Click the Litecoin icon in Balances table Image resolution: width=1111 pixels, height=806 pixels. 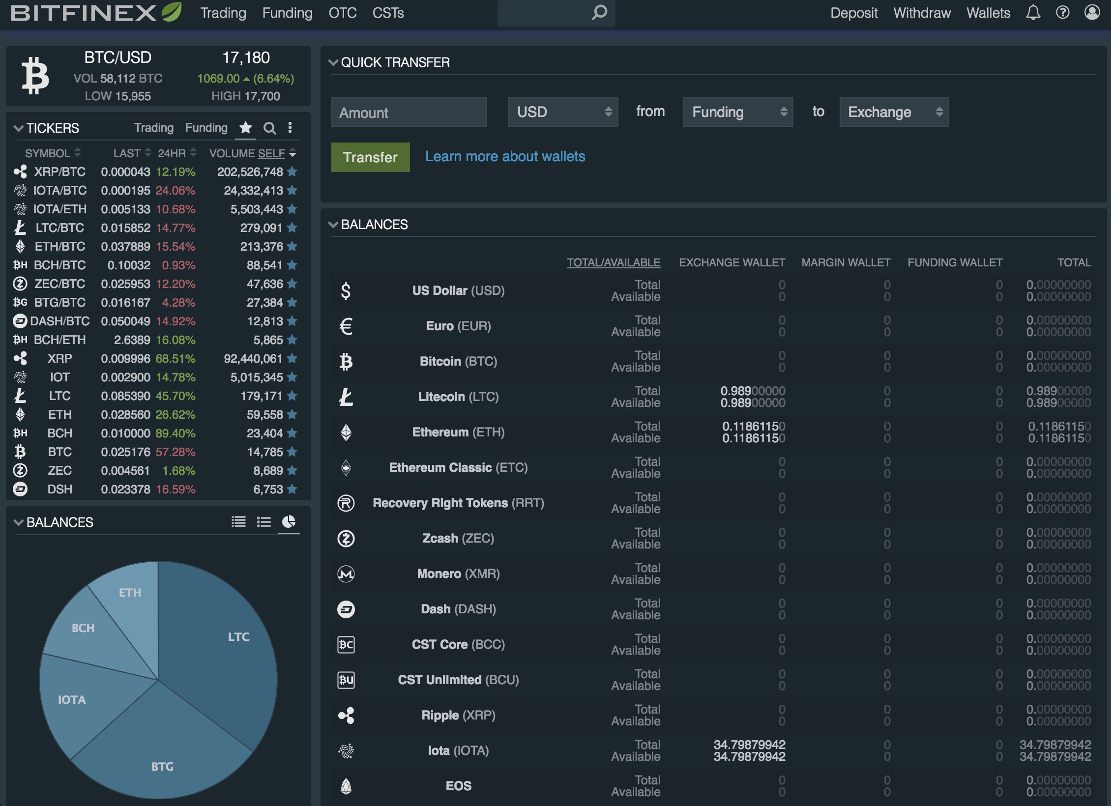(346, 397)
